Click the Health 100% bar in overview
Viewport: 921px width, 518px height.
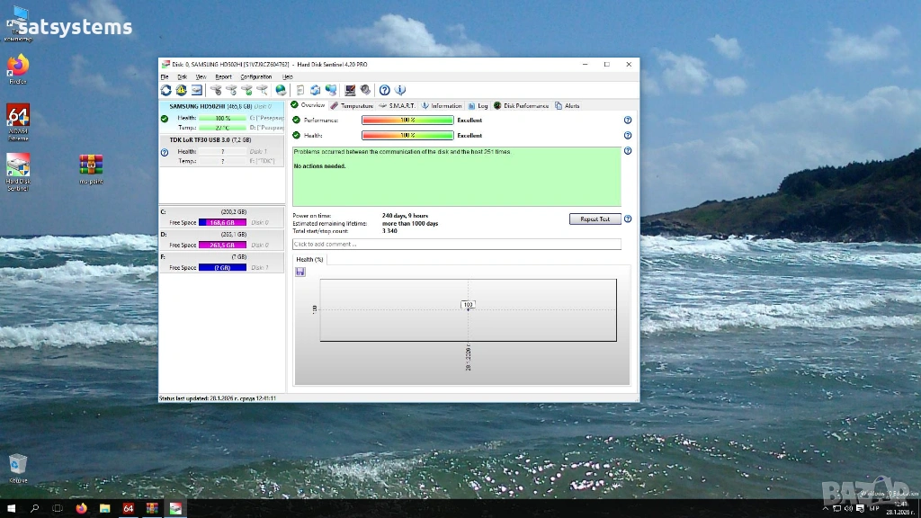click(407, 135)
